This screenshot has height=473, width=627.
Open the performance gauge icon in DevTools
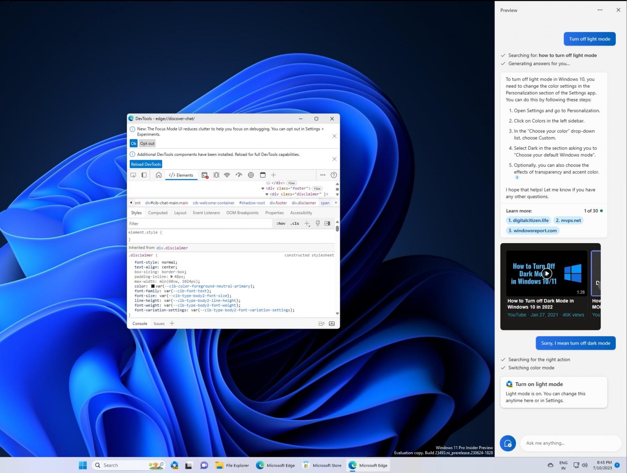(239, 175)
